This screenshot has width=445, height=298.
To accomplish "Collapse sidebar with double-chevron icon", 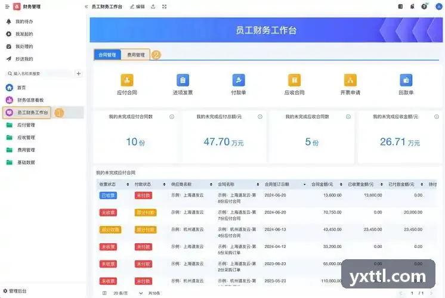I will [x=86, y=7].
